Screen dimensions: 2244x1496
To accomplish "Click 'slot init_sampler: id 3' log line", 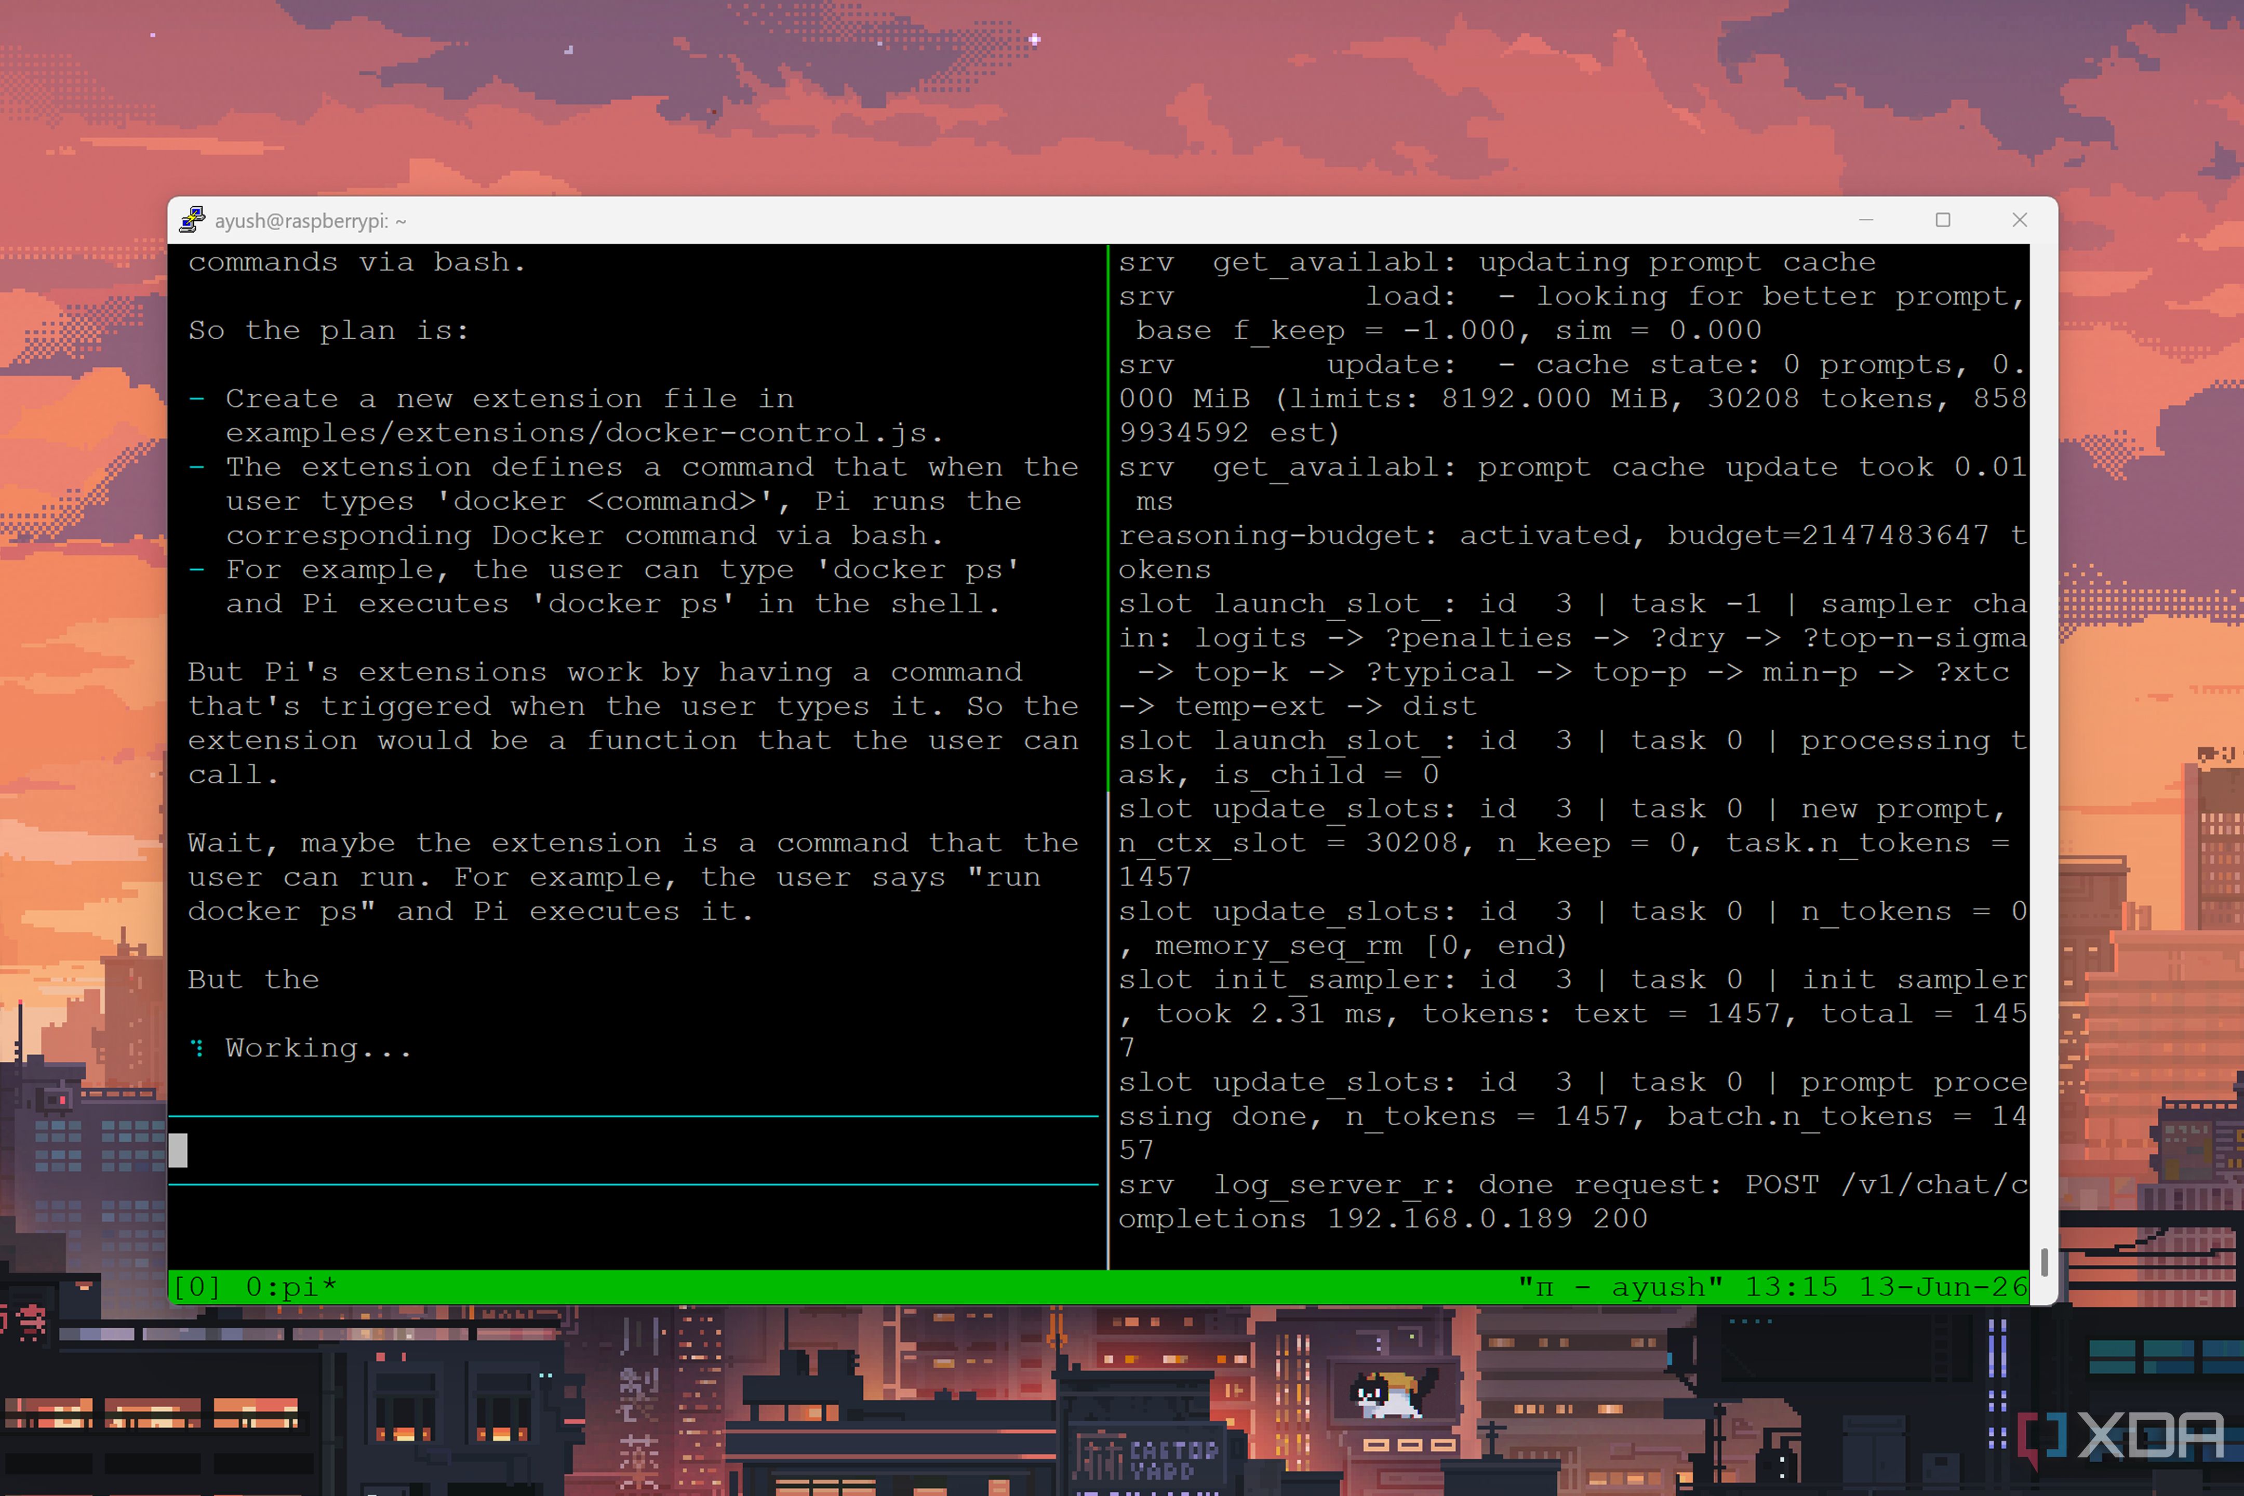I will pos(1572,979).
